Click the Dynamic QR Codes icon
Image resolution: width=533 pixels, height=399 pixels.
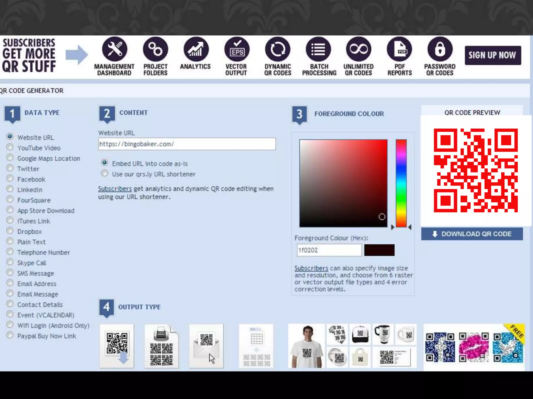[x=277, y=49]
